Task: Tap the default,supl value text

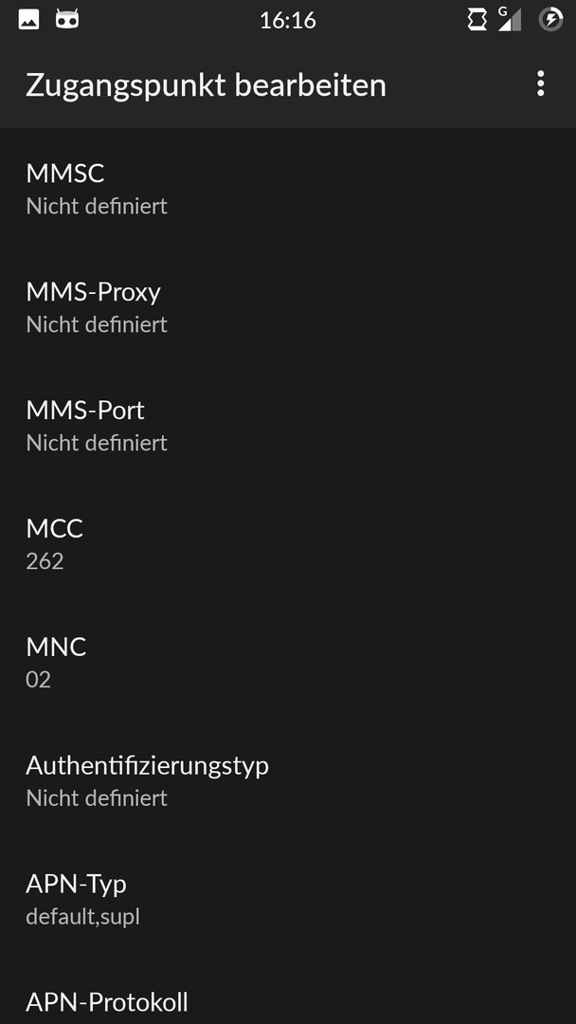Action: coord(82,917)
